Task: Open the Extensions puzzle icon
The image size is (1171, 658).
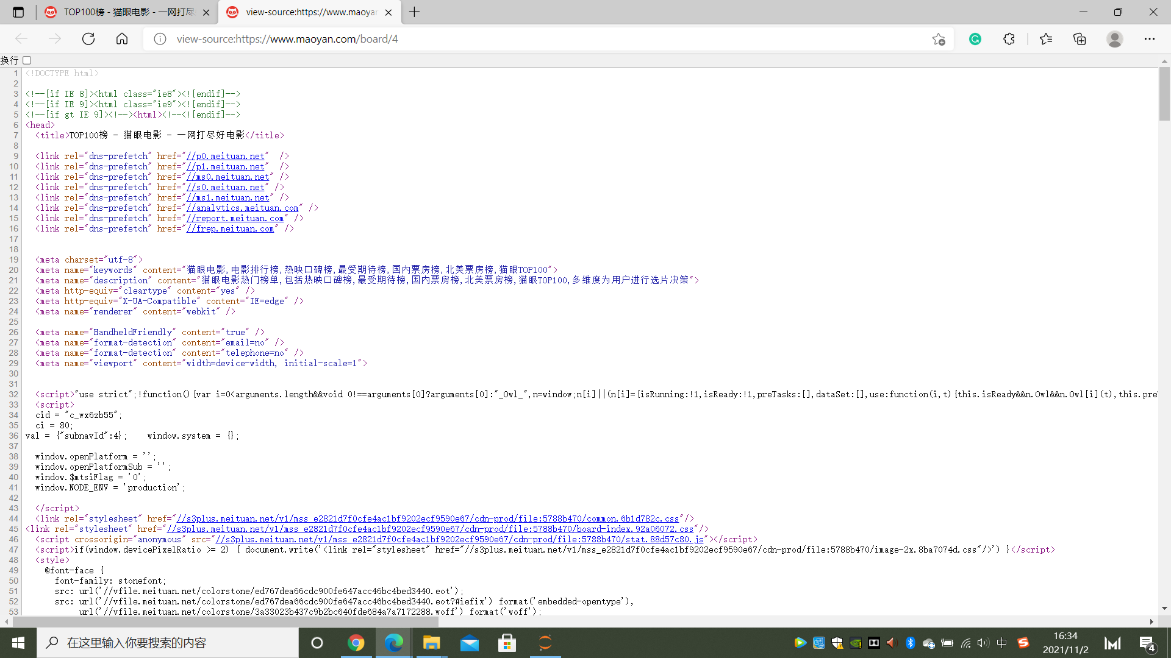Action: coord(1009,39)
